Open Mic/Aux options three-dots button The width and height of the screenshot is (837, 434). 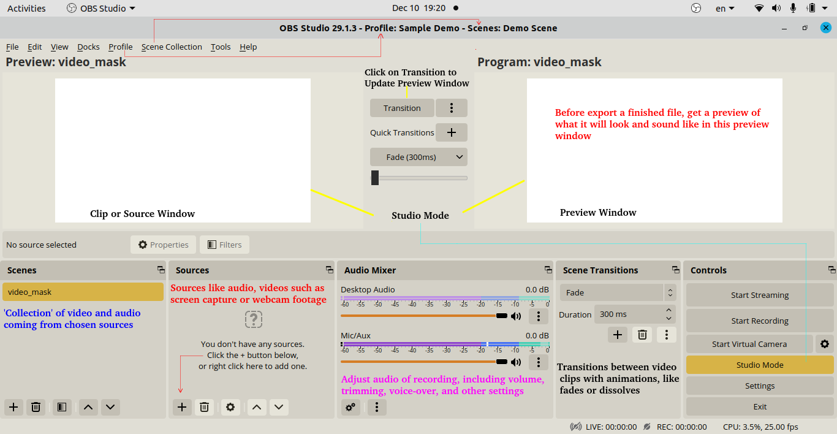coord(539,362)
